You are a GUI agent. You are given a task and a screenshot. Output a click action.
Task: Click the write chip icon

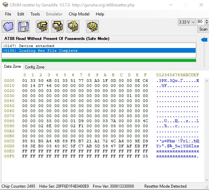[x=58, y=26]
